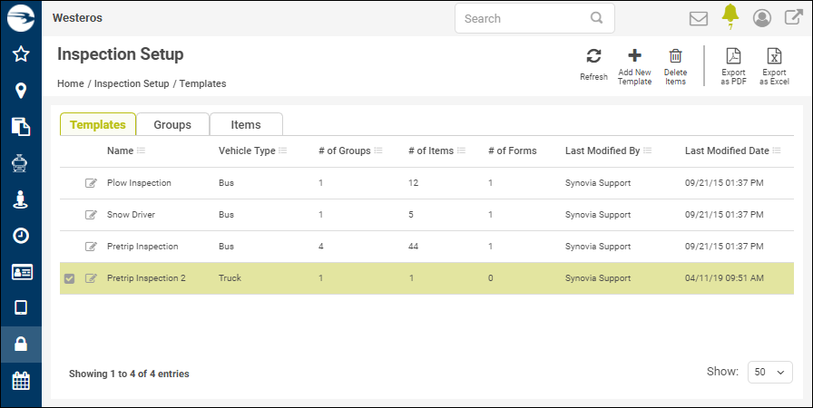Image resolution: width=813 pixels, height=408 pixels.
Task: Open the Show entries dropdown
Action: (769, 373)
